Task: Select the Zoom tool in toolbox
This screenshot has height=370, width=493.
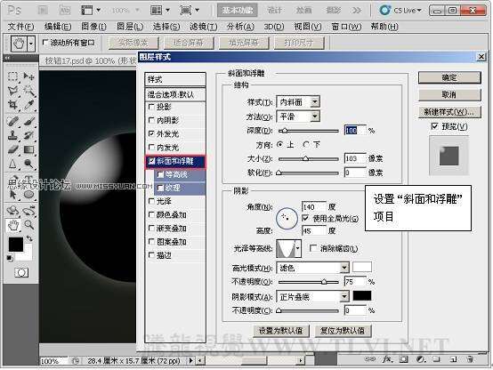Action: point(29,225)
